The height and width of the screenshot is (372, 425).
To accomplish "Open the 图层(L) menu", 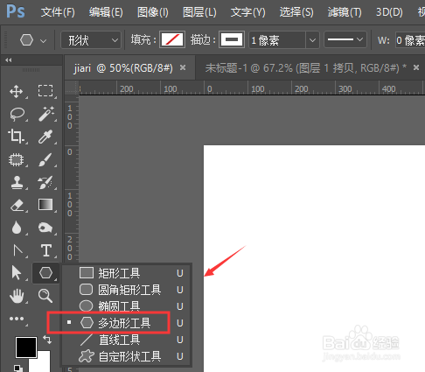I will tap(199, 12).
